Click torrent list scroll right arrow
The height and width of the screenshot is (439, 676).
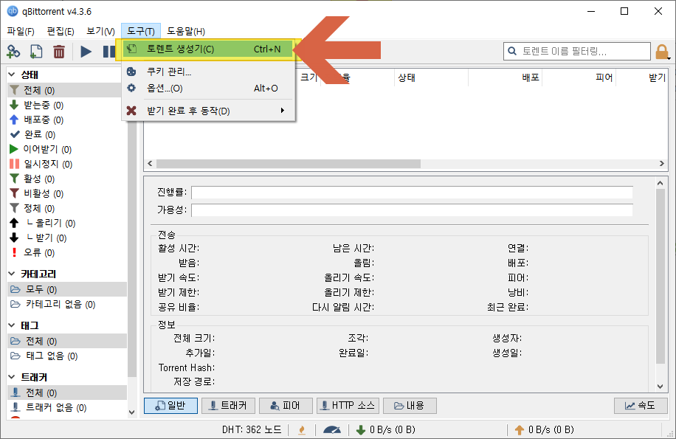(x=662, y=164)
